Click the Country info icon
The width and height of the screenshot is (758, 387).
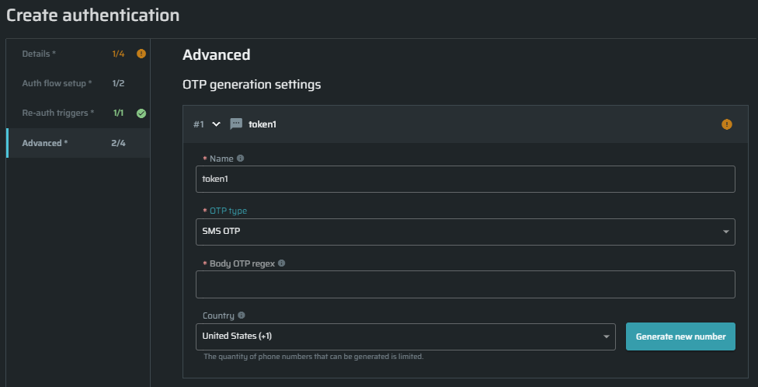[x=242, y=316]
